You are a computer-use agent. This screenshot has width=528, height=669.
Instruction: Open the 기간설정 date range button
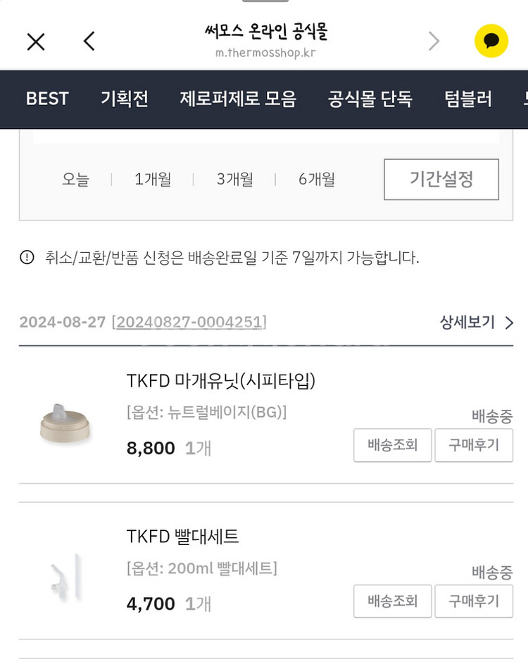[441, 179]
